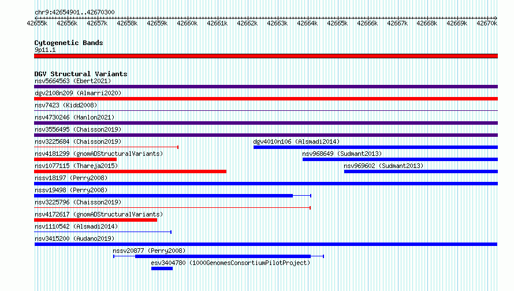Click the 42659k ruler tick label
Viewport: 514px width, 291px height.
pos(157,23)
